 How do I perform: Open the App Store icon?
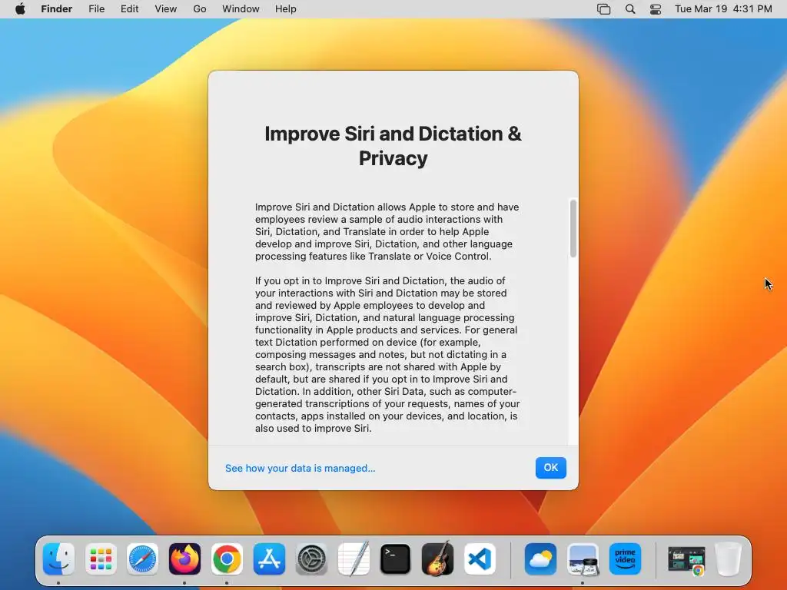269,559
